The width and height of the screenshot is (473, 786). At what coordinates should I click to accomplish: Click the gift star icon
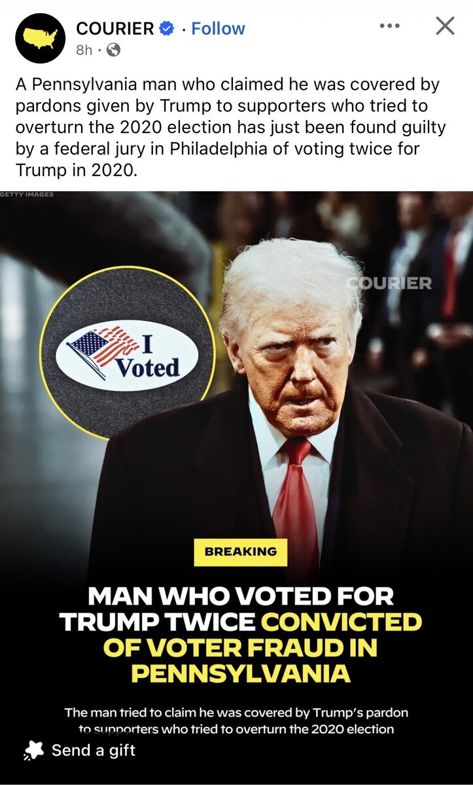pyautogui.click(x=33, y=751)
